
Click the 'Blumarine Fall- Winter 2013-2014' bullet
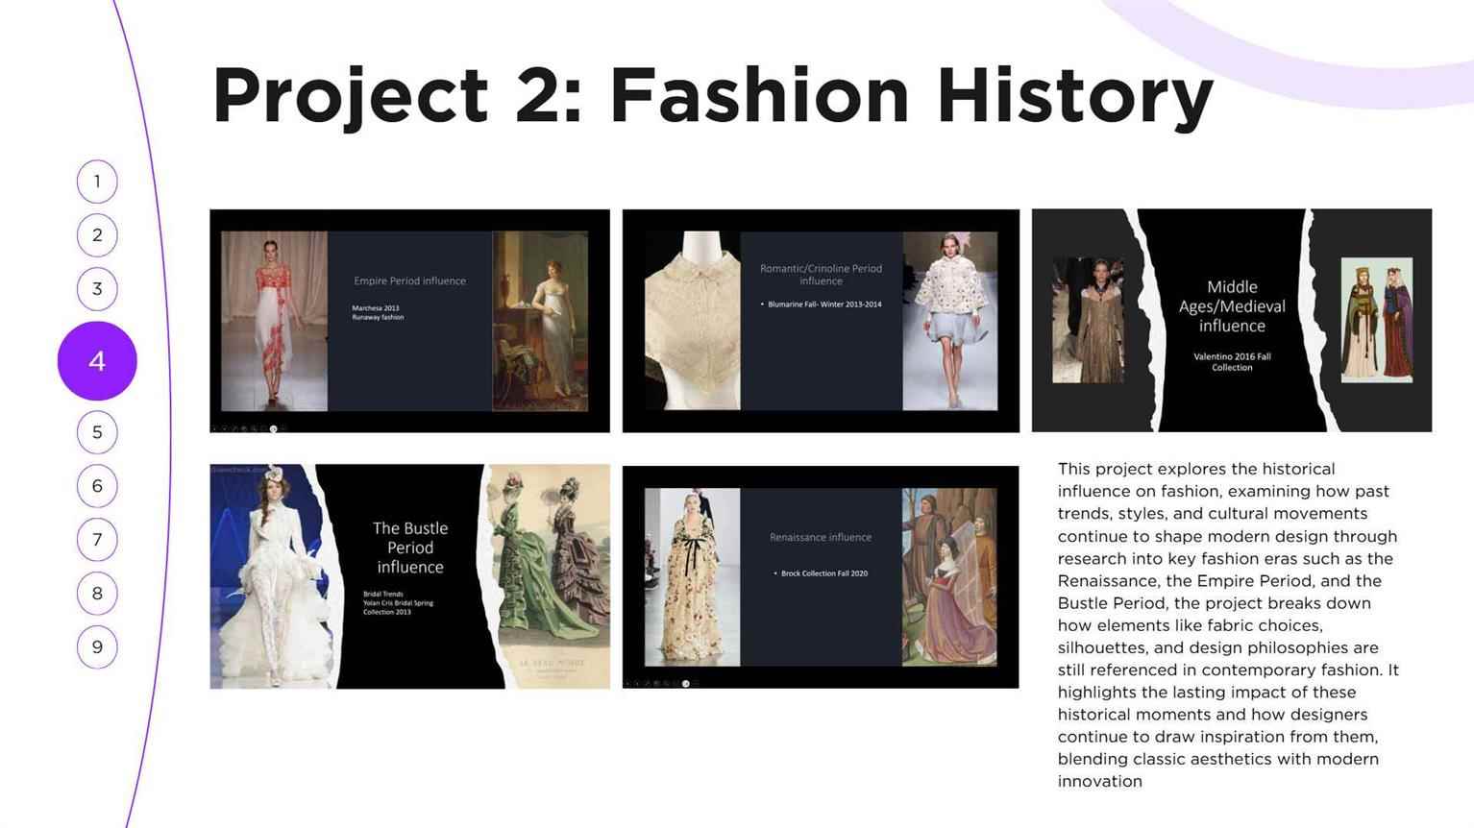[x=824, y=304]
